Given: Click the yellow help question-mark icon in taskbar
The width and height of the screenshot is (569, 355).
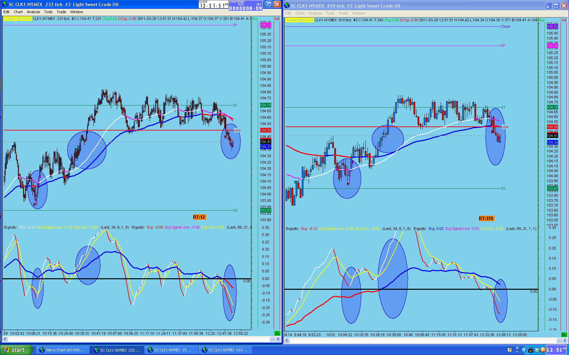Looking at the screenshot, I should tap(509, 350).
